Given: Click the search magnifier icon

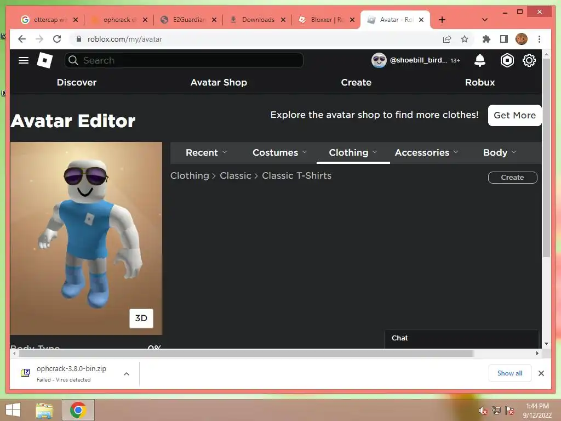Looking at the screenshot, I should [73, 60].
